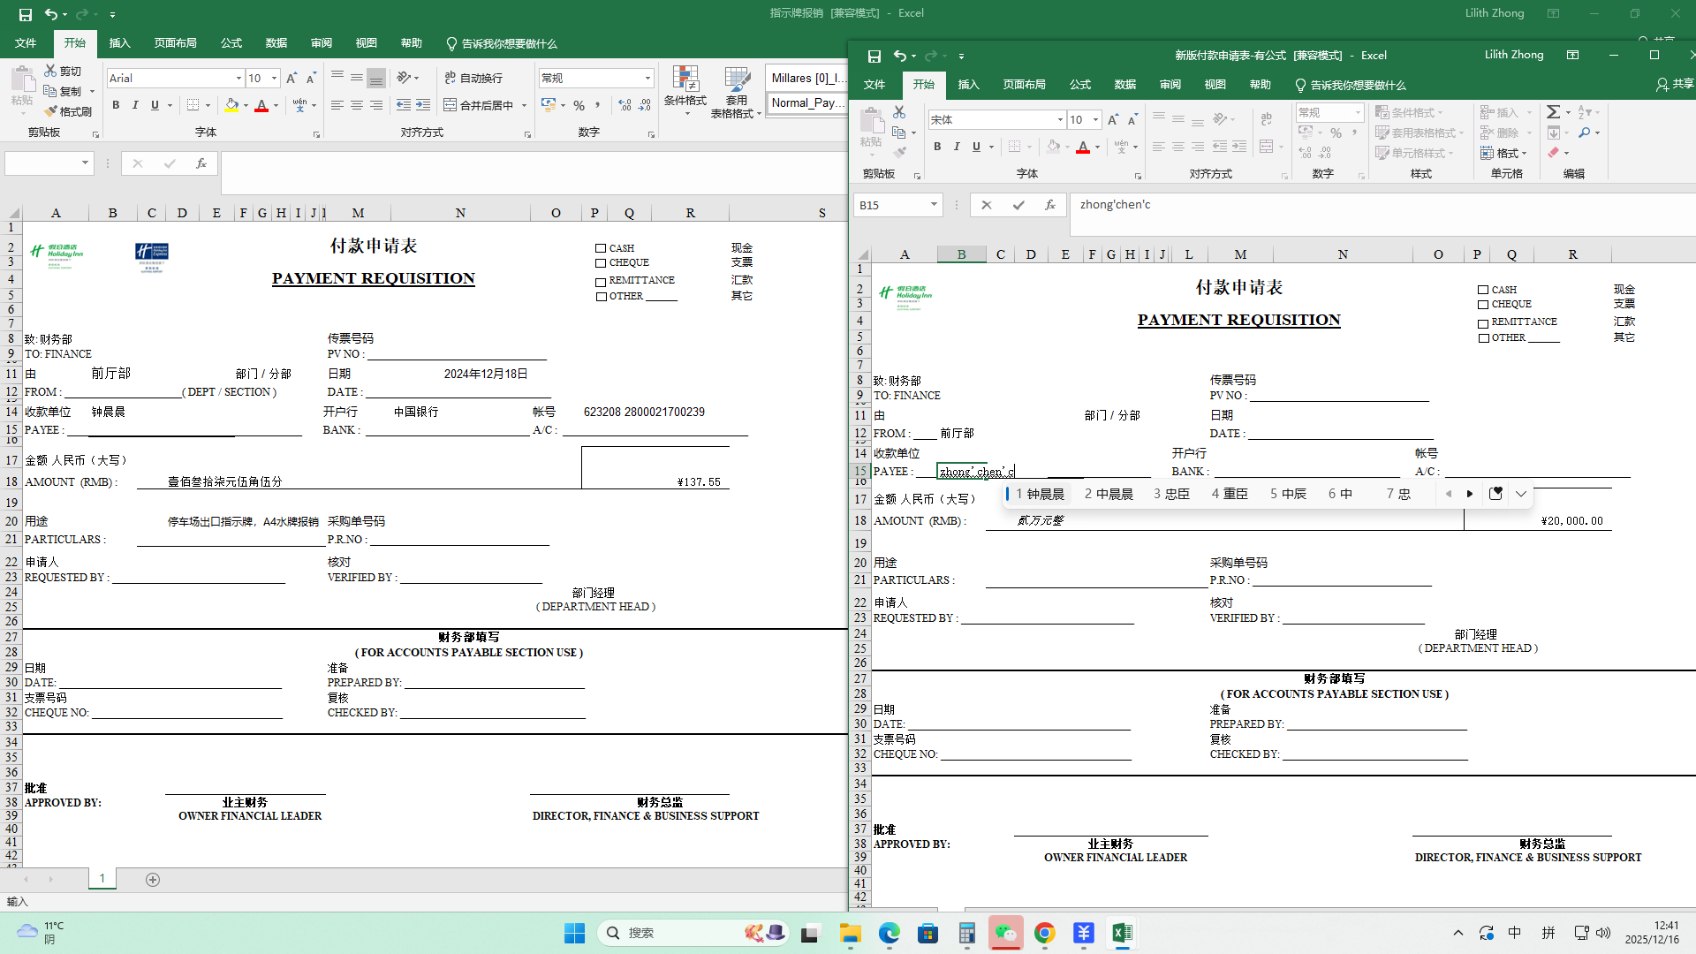Image resolution: width=1696 pixels, height=954 pixels.
Task: Tick the REMITTANCE checkbox in the right form
Action: coord(1483,323)
